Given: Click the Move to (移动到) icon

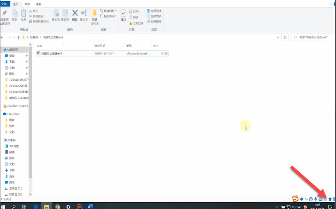Looking at the screenshot, I should coord(56,15).
